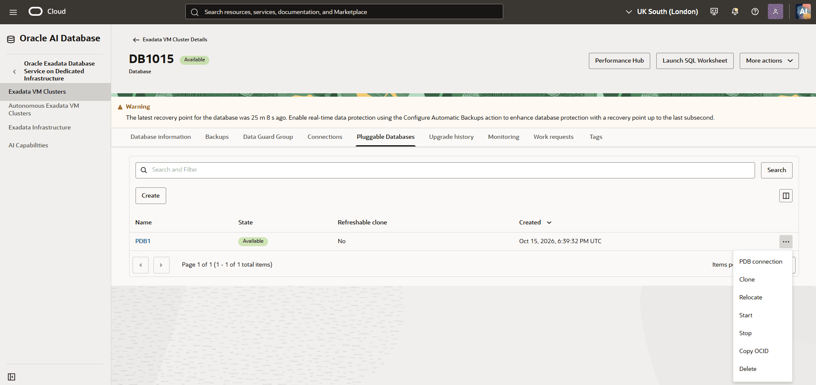This screenshot has height=385, width=816.
Task: Sort by the Created column arrow
Action: [x=549, y=223]
